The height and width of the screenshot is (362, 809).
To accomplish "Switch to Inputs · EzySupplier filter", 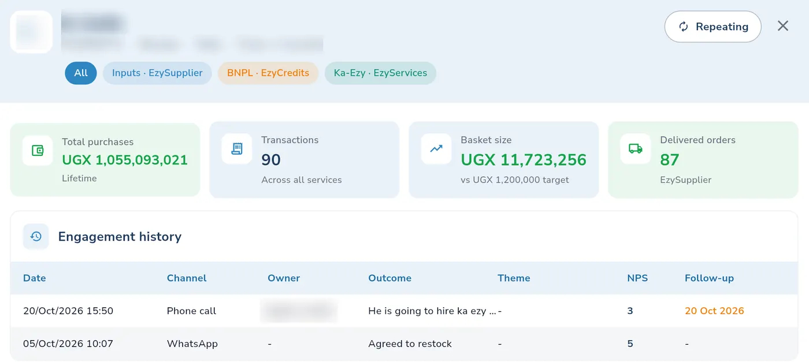I will pyautogui.click(x=157, y=73).
